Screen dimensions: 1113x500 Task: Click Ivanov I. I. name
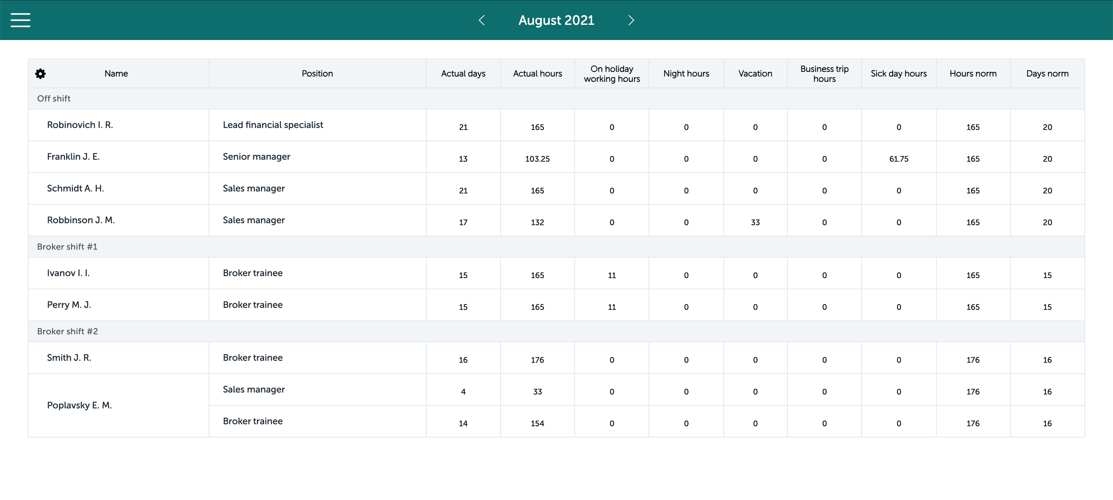pyautogui.click(x=68, y=273)
